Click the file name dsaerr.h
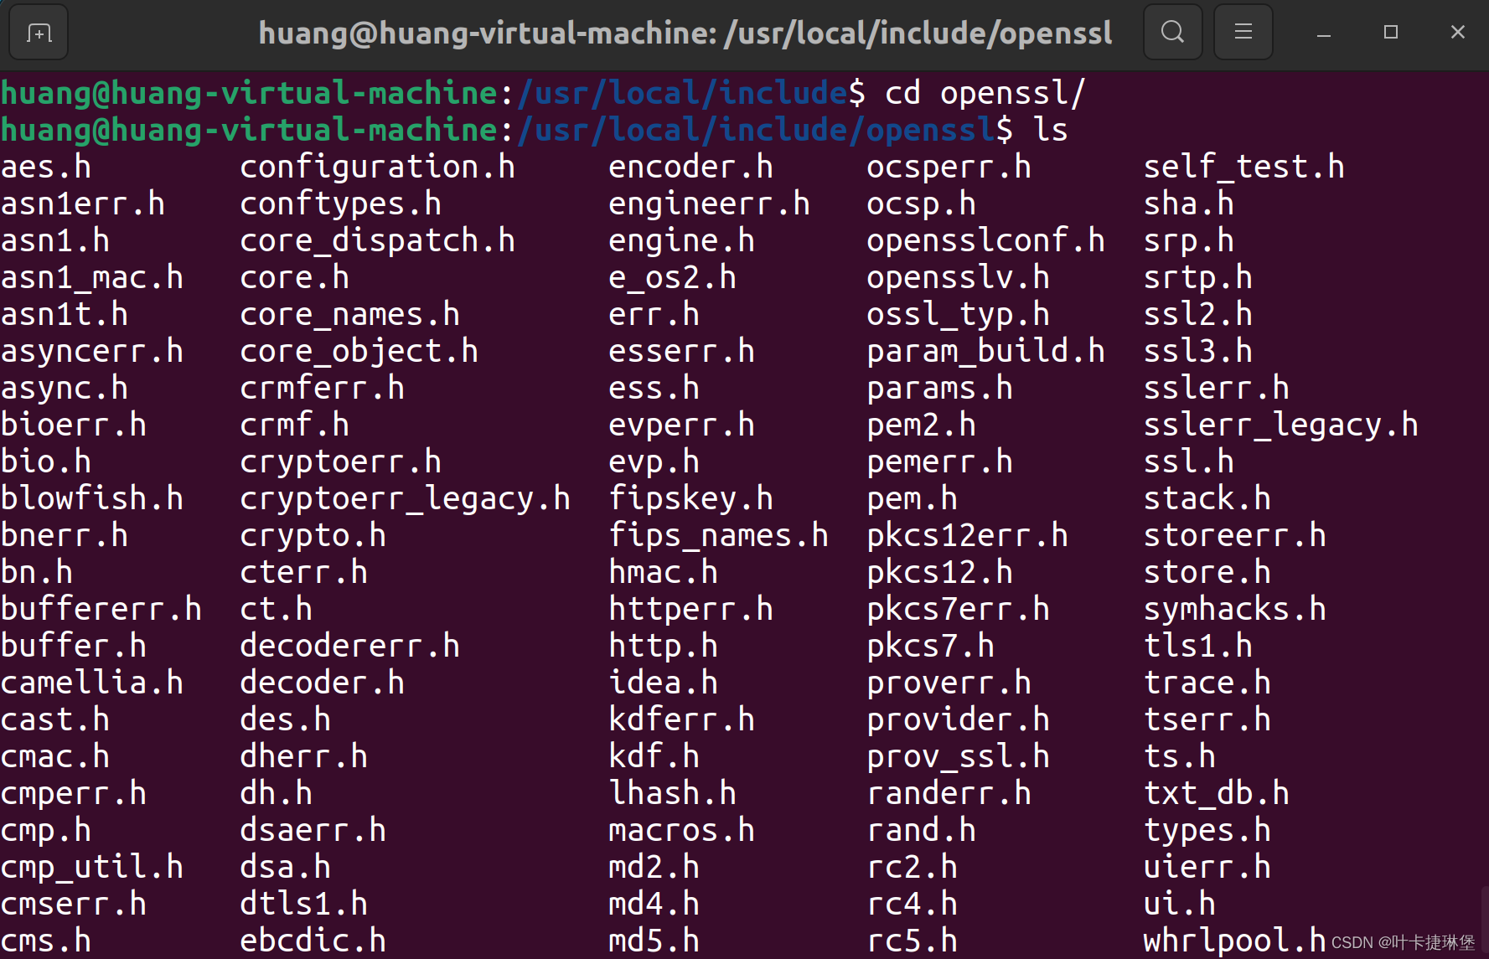Screen dimensions: 1489x959 tap(313, 830)
